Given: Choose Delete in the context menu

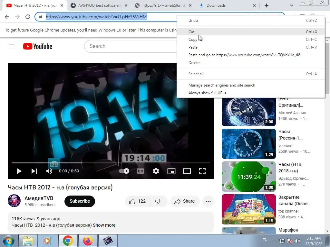Looking at the screenshot, I should coord(251,63).
